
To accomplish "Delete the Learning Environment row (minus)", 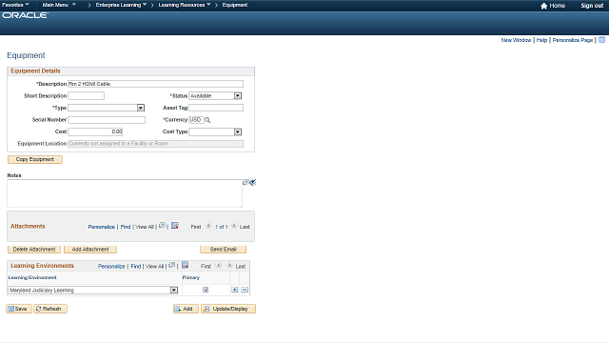I will (245, 290).
